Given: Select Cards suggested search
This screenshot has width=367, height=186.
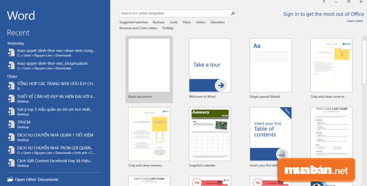Looking at the screenshot, I should coord(174,22).
